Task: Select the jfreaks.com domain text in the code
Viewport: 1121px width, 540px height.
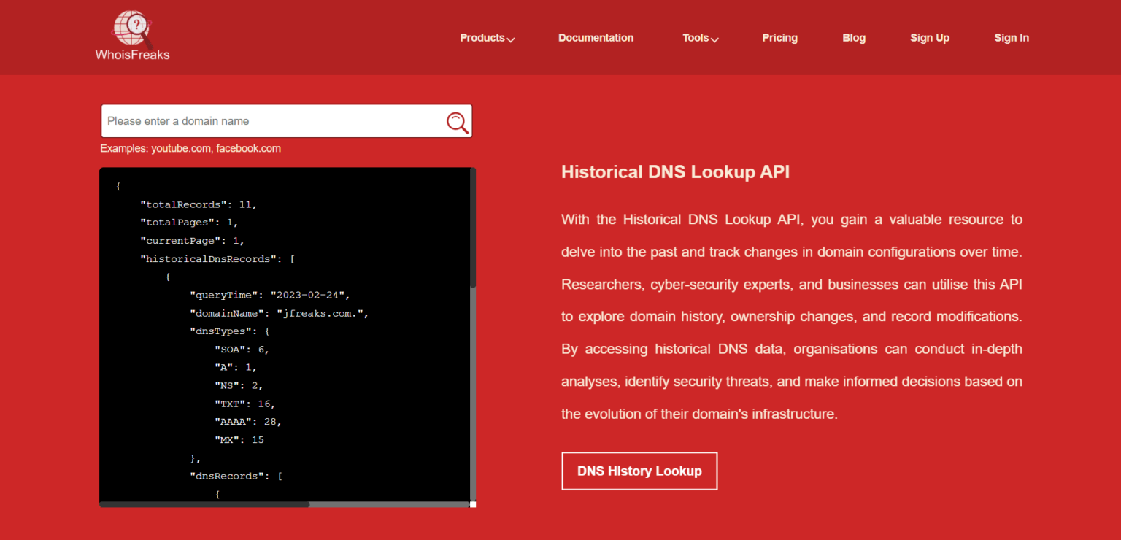Action: (x=323, y=312)
